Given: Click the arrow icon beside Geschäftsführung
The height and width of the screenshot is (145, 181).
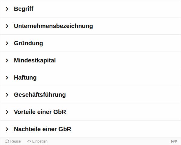Looking at the screenshot, I should coord(7,95).
